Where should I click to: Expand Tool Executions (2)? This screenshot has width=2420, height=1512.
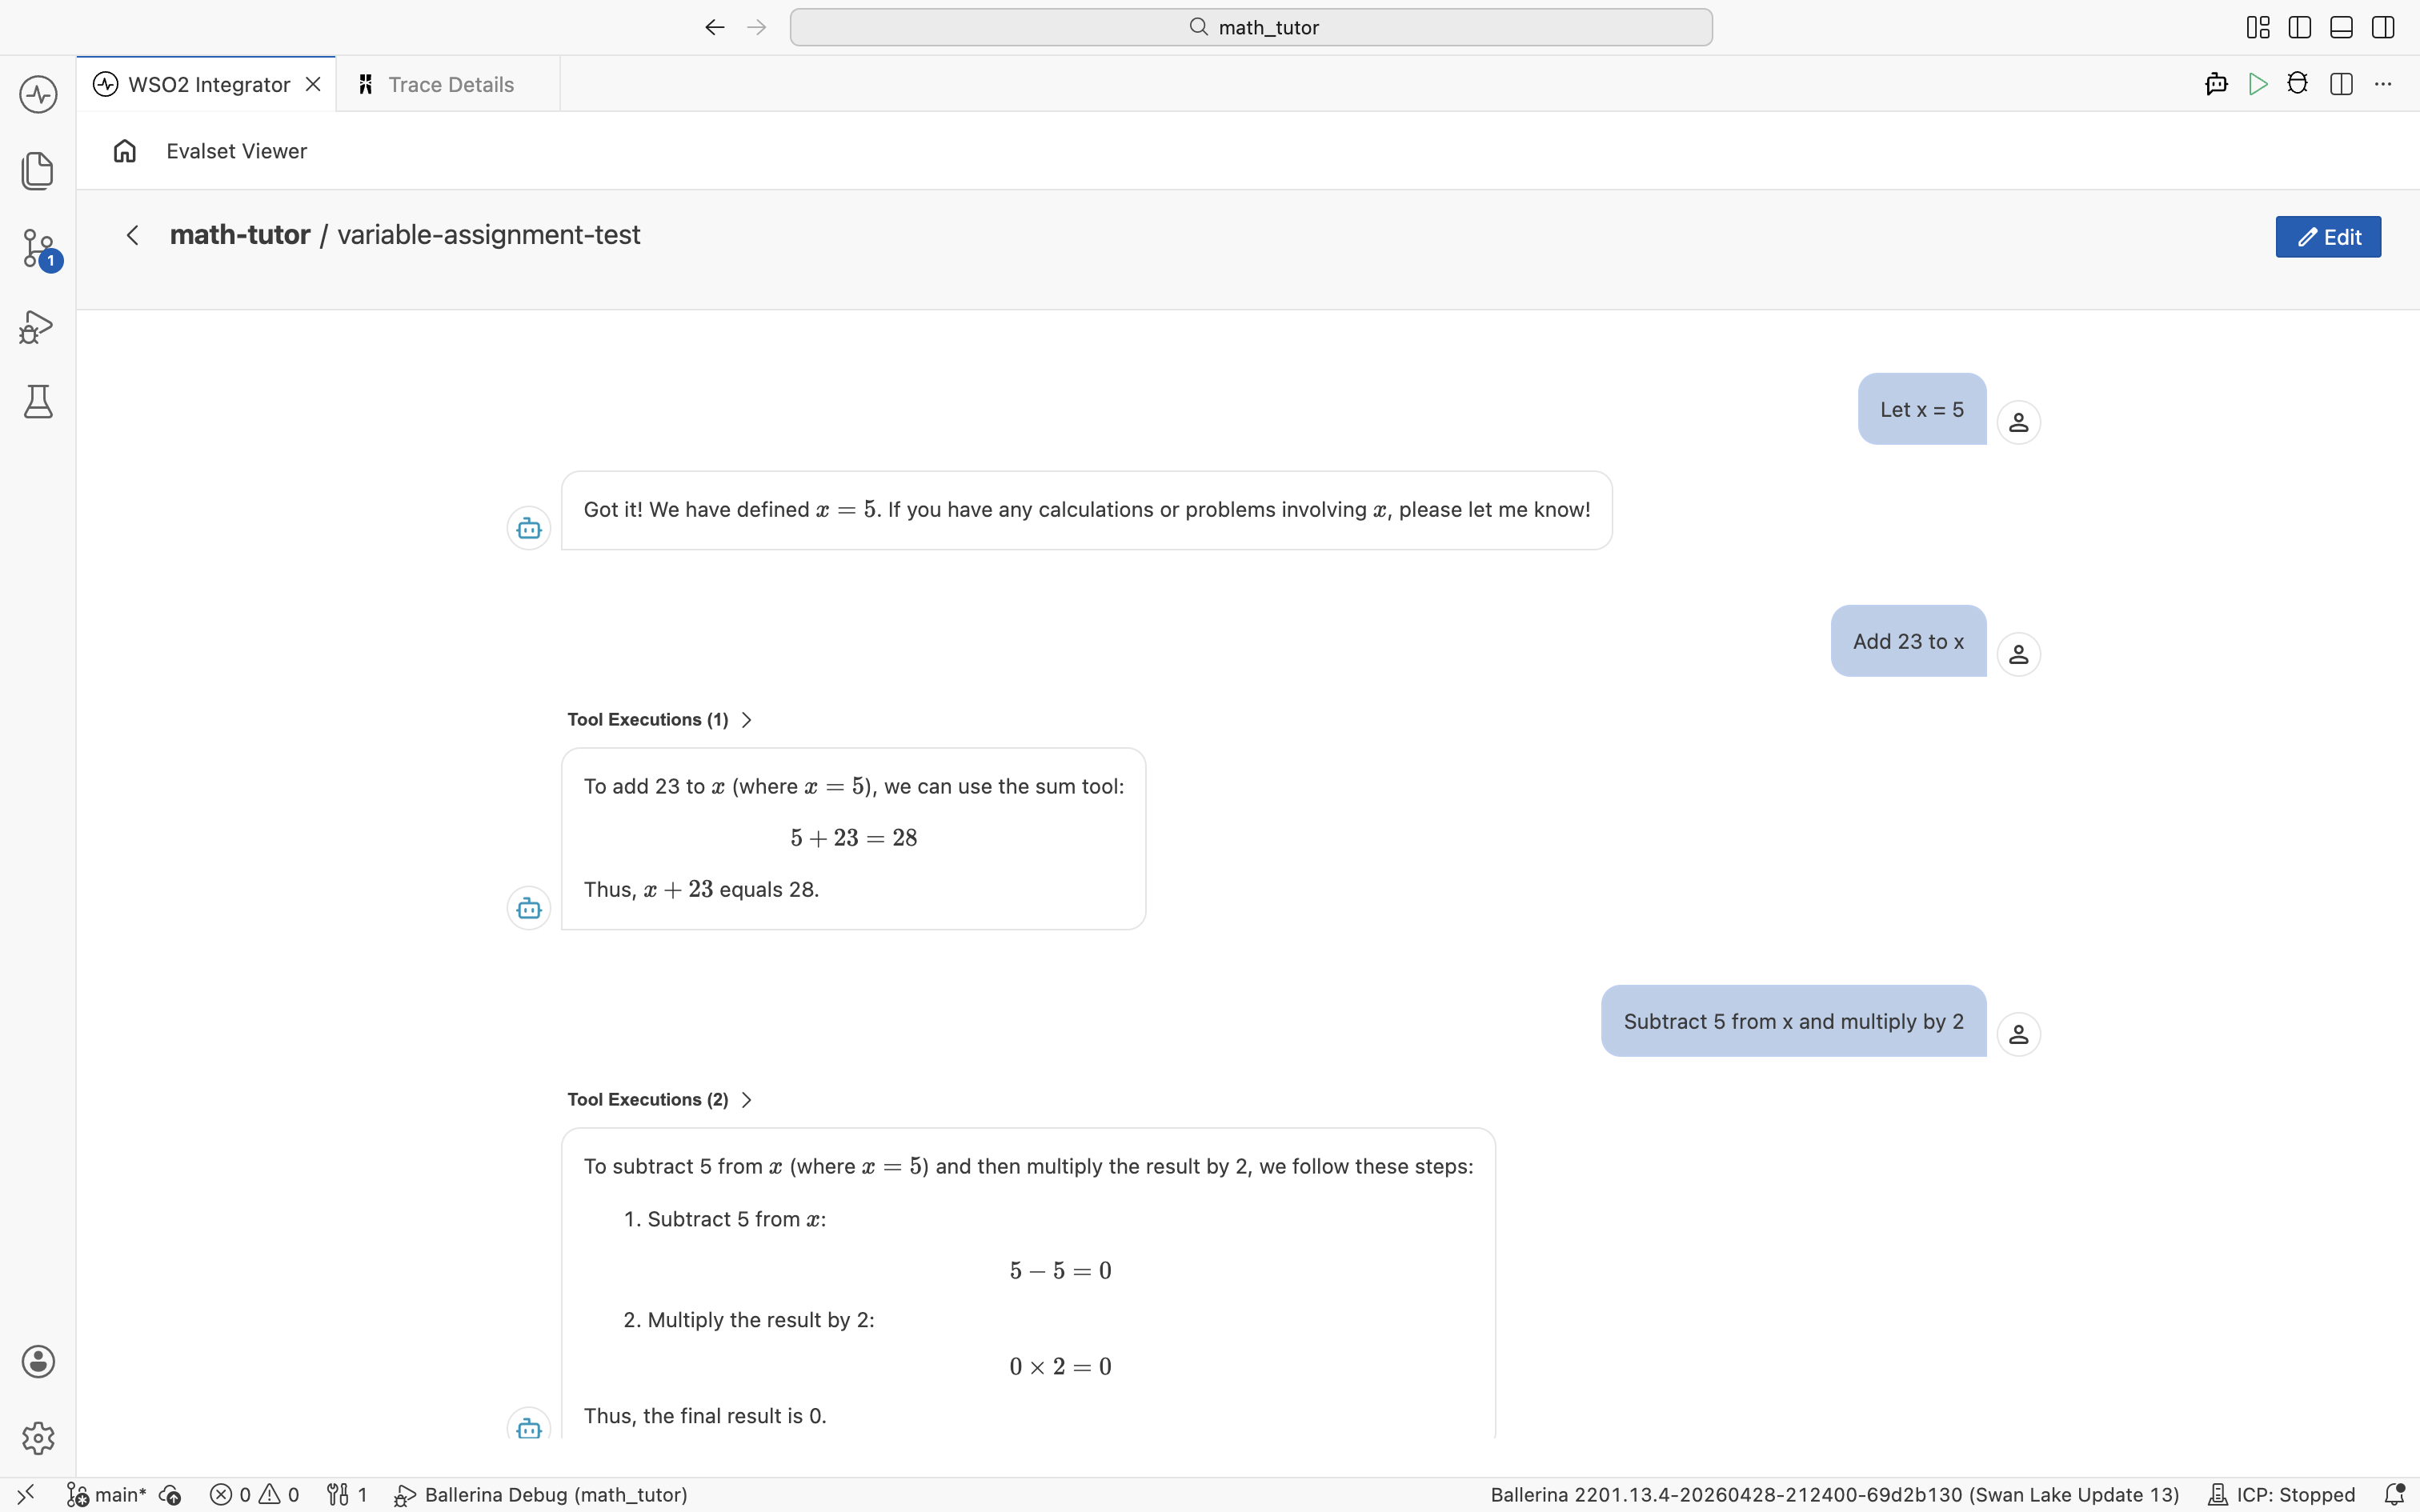point(659,1100)
